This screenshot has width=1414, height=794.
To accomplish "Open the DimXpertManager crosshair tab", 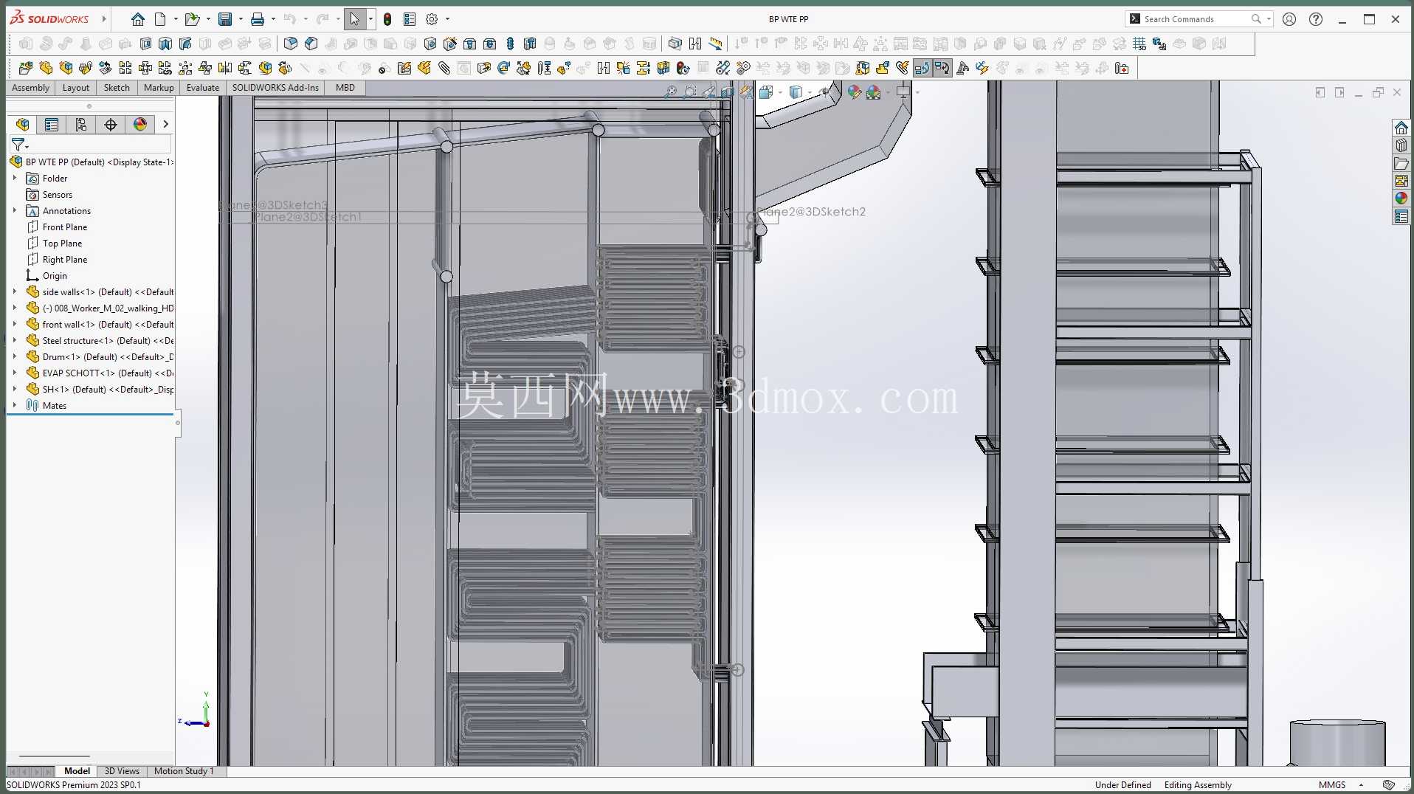I will pos(111,124).
